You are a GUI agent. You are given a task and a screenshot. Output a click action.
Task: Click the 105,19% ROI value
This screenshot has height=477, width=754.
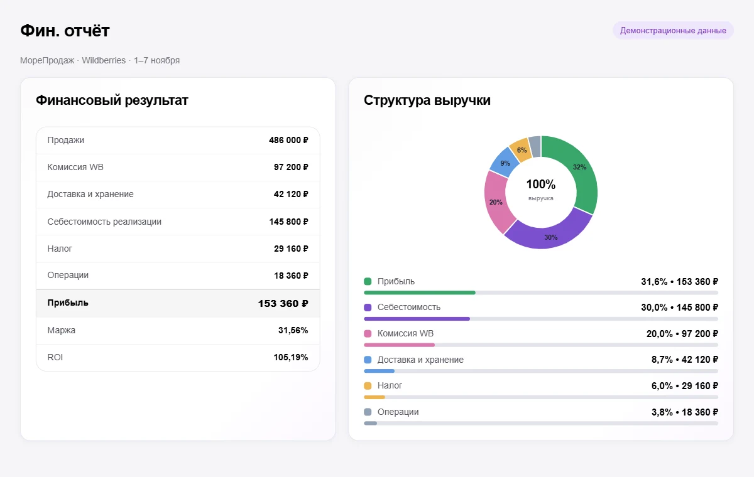(290, 357)
